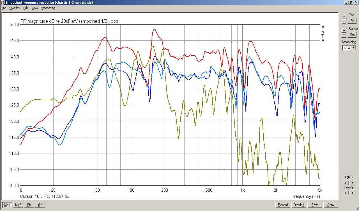The height and width of the screenshot is (211, 359).
Task: Select the Gd group delay view button
Action: point(40,205)
